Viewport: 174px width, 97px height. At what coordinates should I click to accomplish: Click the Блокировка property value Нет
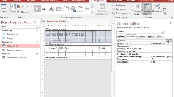click(x=161, y=62)
